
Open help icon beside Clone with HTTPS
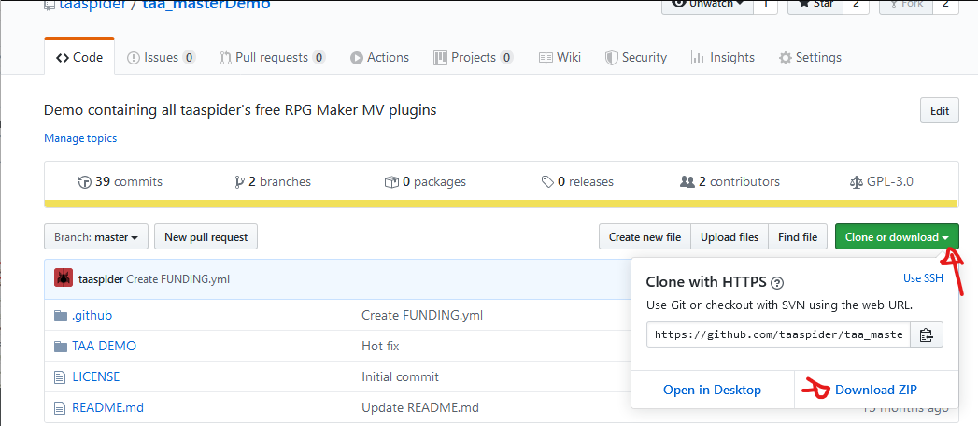pyautogui.click(x=777, y=282)
